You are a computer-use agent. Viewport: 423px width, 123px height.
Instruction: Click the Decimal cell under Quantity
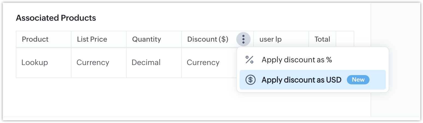[146, 63]
